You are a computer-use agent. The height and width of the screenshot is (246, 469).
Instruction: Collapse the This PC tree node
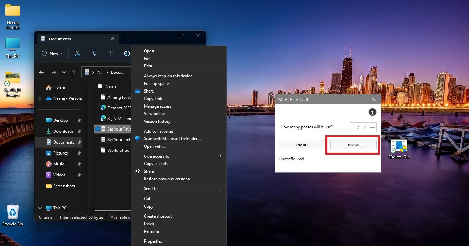(40, 208)
